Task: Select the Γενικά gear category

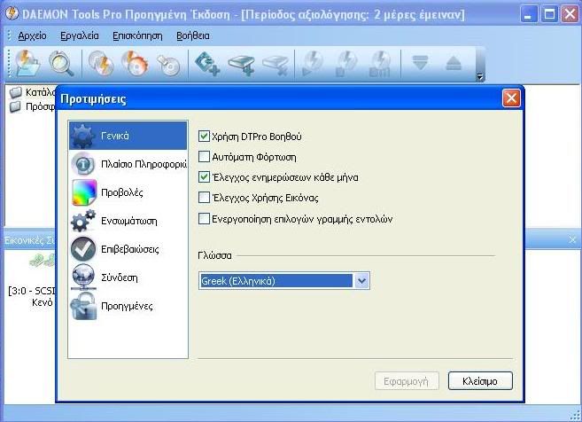Action: [x=128, y=136]
